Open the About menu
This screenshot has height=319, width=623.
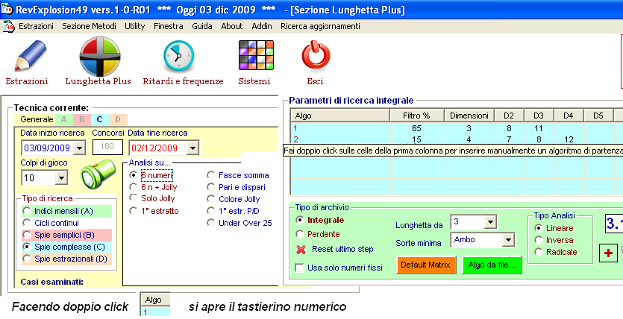coord(231,26)
